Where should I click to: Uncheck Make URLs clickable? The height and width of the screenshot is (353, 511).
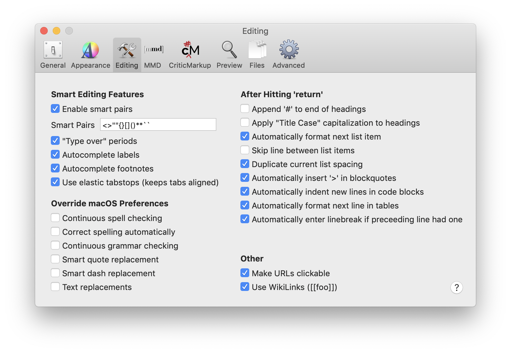click(x=245, y=273)
